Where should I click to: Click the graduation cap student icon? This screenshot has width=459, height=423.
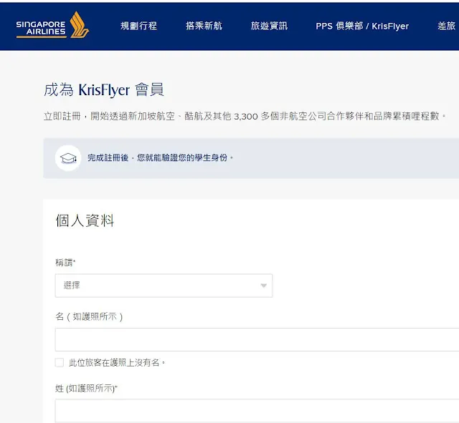(68, 158)
